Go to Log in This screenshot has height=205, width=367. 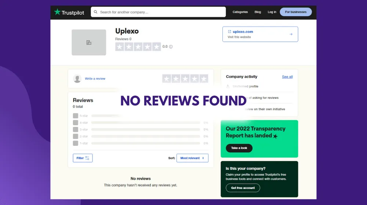pos(272,12)
